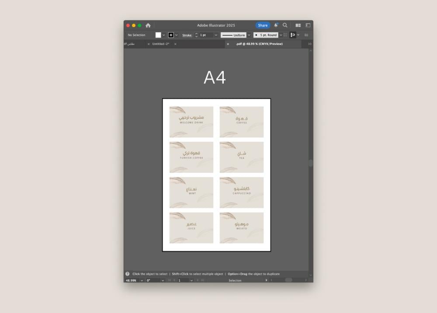Click the help question mark icon in hint bar

(128, 274)
